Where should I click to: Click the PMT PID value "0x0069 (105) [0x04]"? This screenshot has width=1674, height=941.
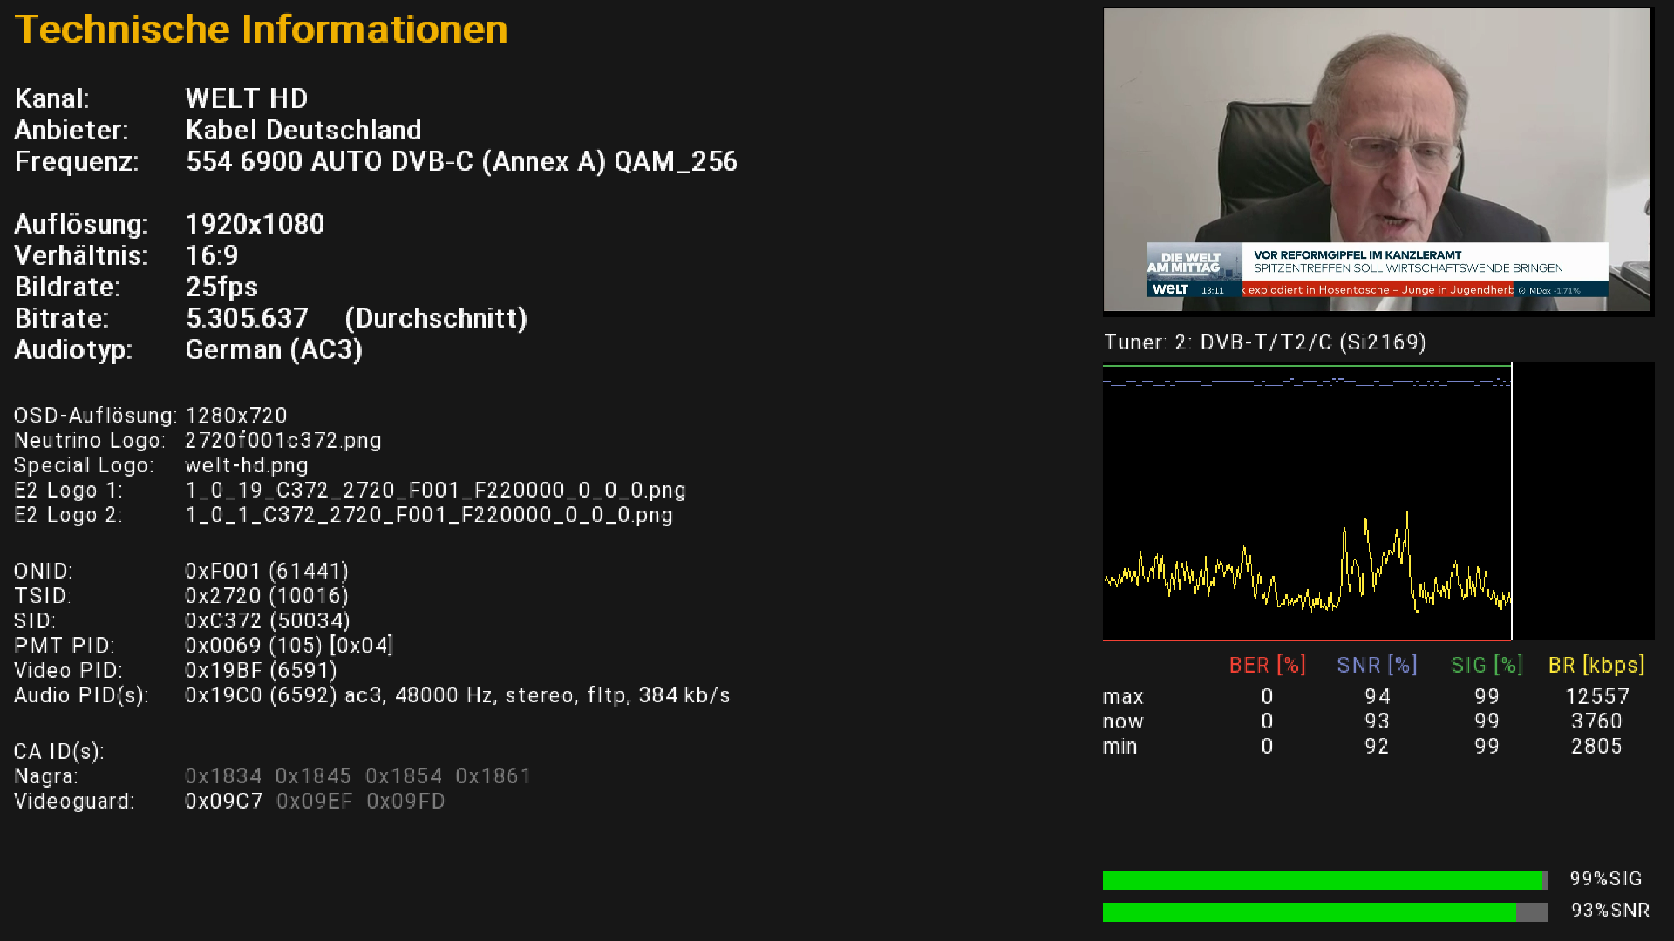(x=289, y=646)
